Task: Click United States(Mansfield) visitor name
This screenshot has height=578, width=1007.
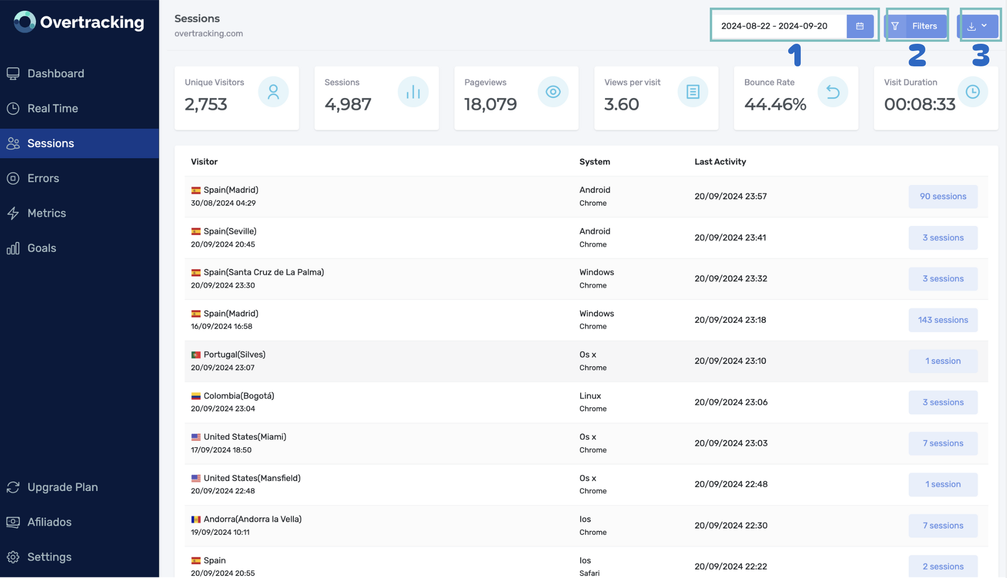Action: 252,478
